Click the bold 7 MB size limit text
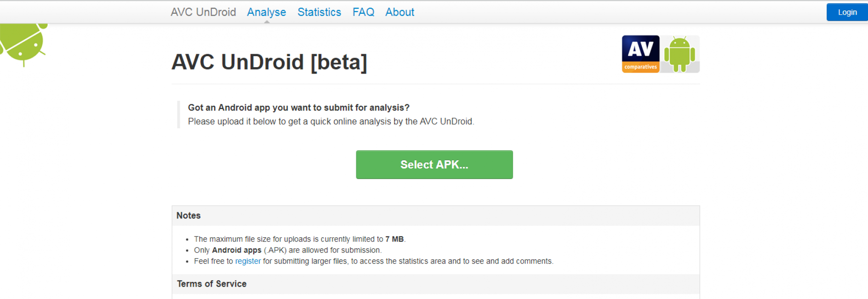The width and height of the screenshot is (868, 299). tap(394, 239)
